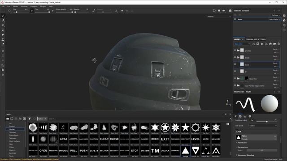287x161 pixels.
Task: Toggle texture set visibility eye in Texture Set List
Action: 235,19
